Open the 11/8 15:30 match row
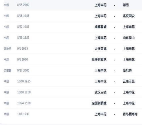 (x=73, y=114)
